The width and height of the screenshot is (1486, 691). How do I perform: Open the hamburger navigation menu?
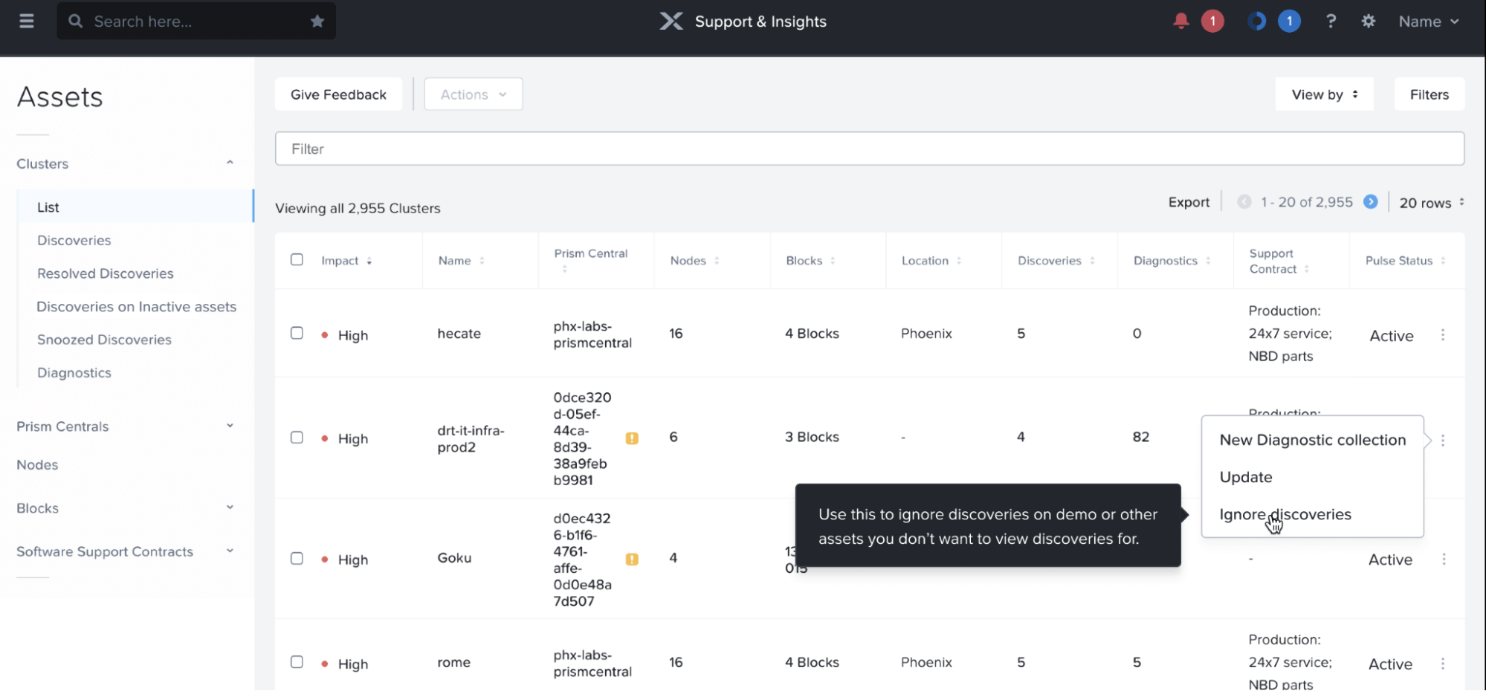(27, 22)
